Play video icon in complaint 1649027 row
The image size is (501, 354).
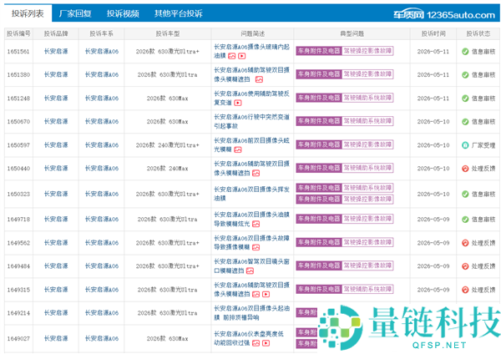[x=266, y=343]
